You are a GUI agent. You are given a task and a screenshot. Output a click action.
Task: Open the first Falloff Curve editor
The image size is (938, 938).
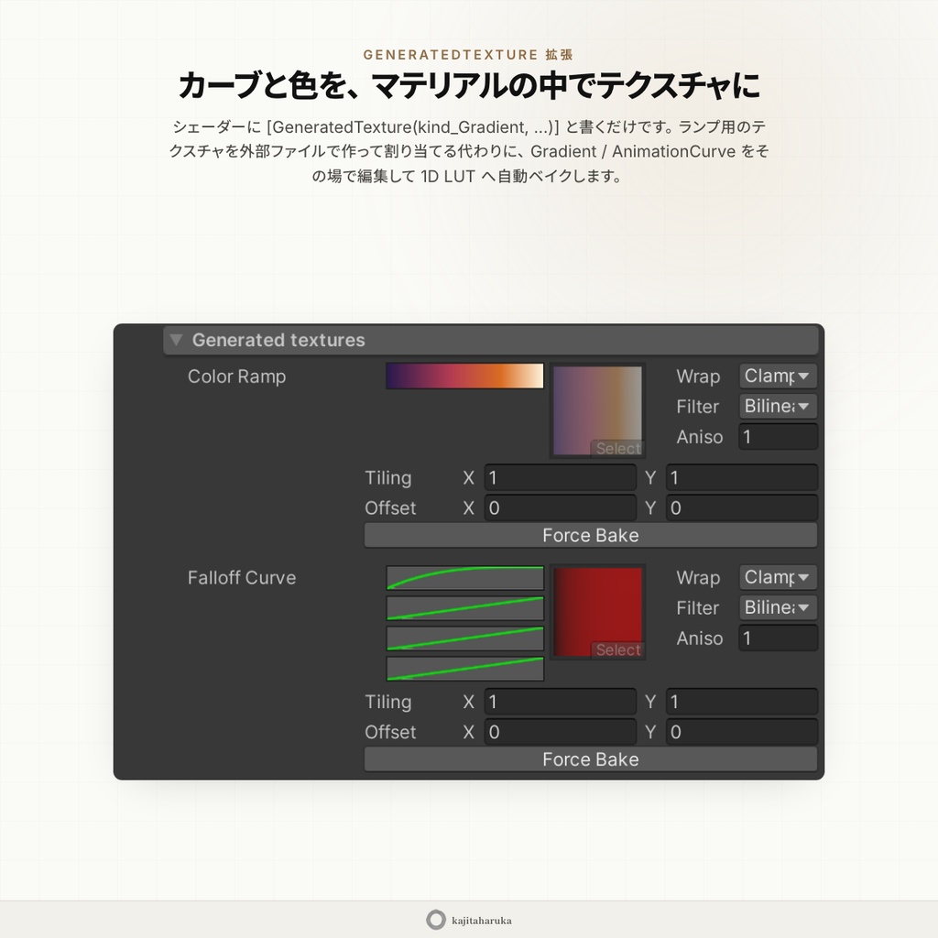(464, 578)
